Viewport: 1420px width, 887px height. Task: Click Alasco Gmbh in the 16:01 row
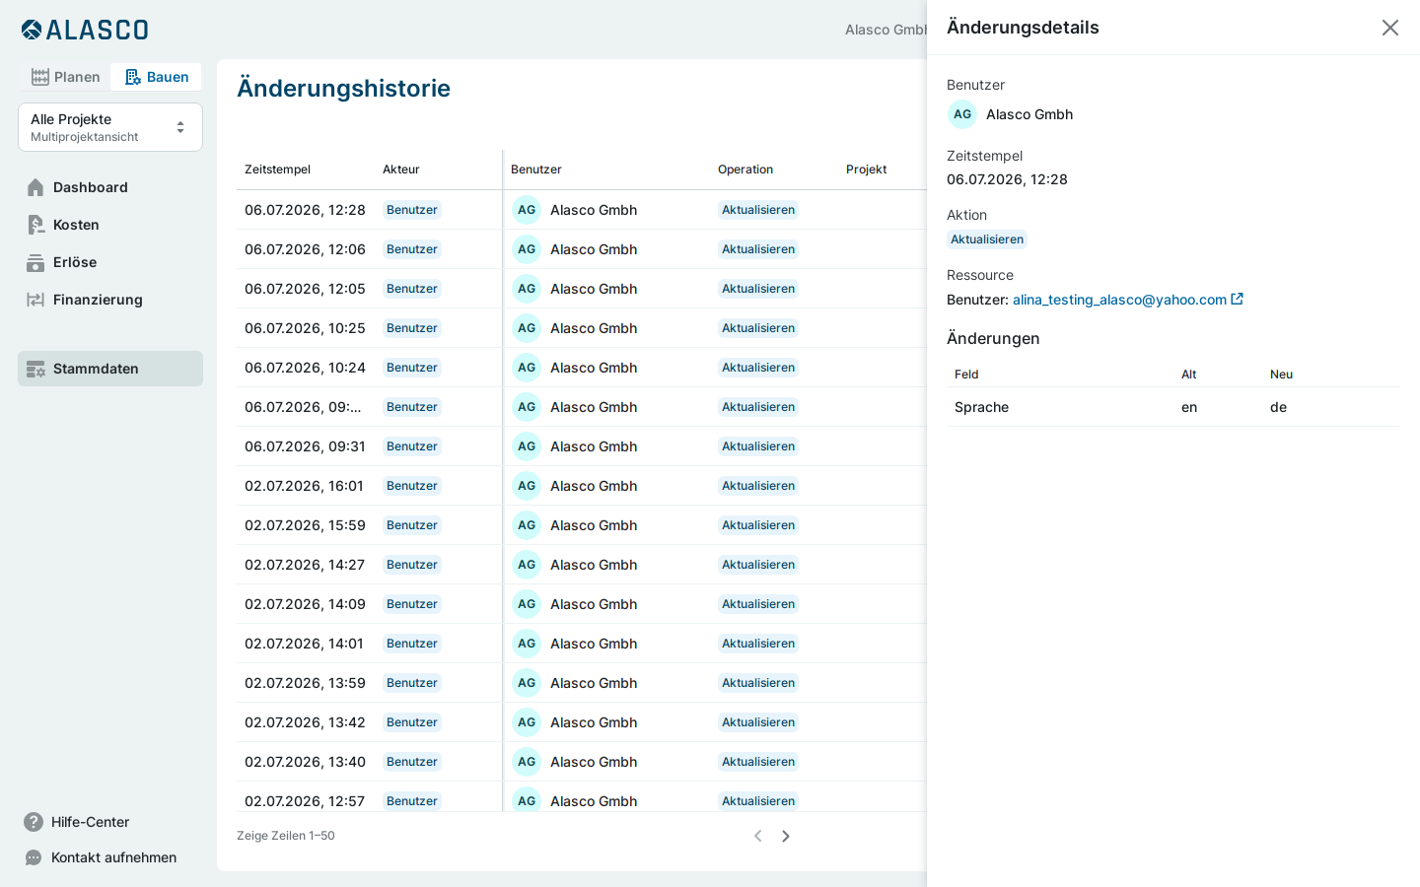point(594,486)
